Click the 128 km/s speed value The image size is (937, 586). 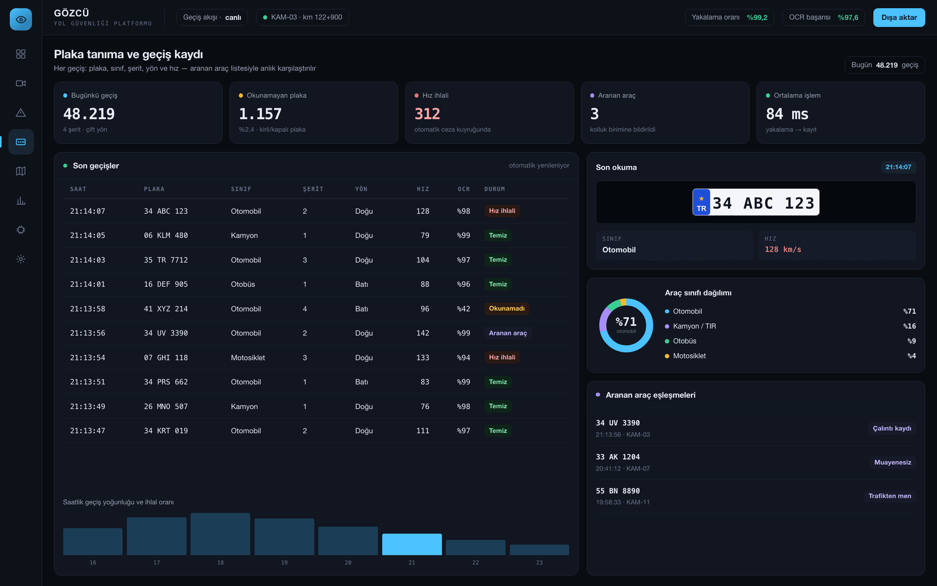coord(783,250)
